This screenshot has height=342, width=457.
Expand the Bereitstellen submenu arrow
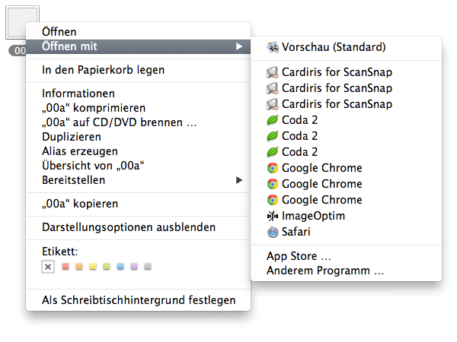click(x=239, y=180)
